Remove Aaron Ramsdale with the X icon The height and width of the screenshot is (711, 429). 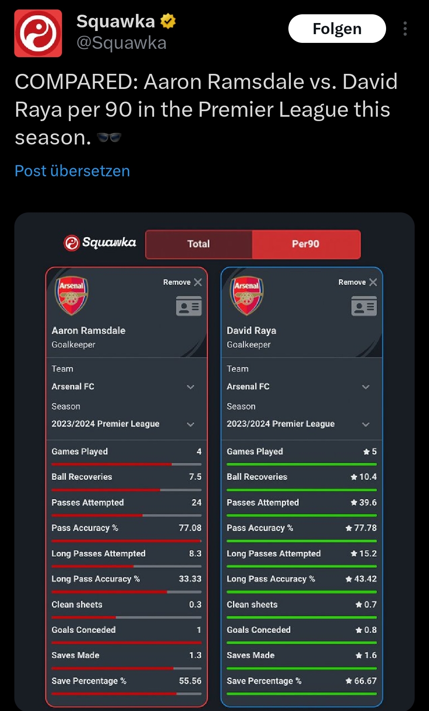[x=198, y=282]
